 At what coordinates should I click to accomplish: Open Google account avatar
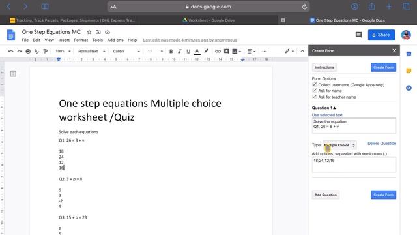(x=406, y=35)
